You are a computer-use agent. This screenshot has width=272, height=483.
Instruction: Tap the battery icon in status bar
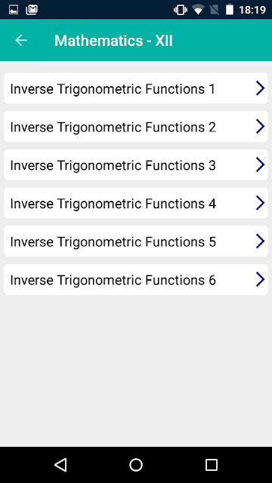pyautogui.click(x=230, y=10)
